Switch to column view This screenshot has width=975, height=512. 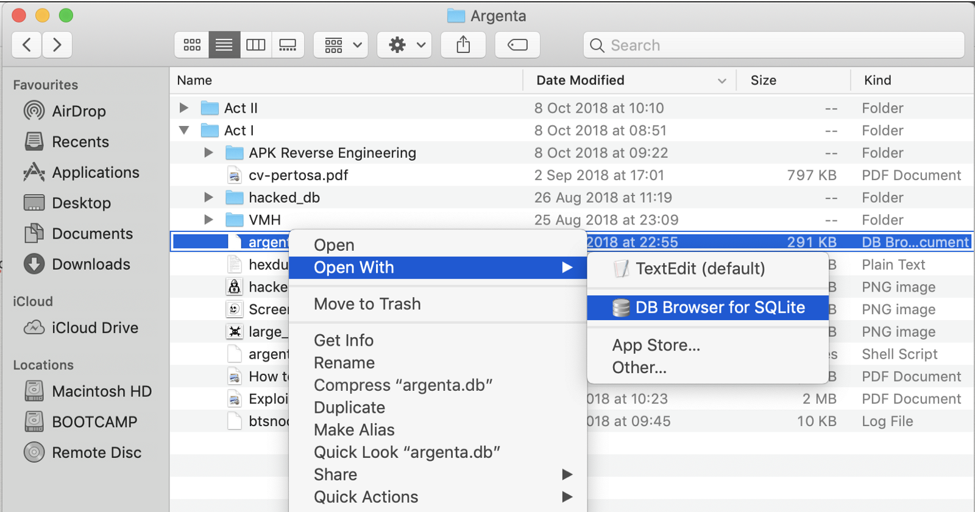coord(256,45)
